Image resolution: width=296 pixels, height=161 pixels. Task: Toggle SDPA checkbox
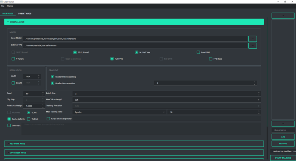[x=28, y=112]
